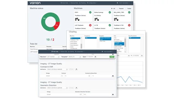Click the Elekta Synergy row in Todo list

(48, 49)
